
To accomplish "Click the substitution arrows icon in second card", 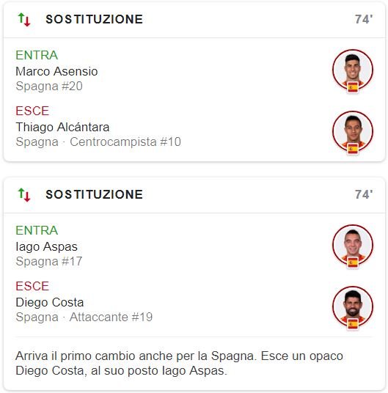I will click(x=24, y=195).
